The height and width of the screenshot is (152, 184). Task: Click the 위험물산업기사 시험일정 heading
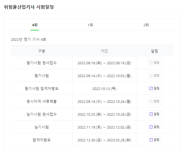(29, 7)
